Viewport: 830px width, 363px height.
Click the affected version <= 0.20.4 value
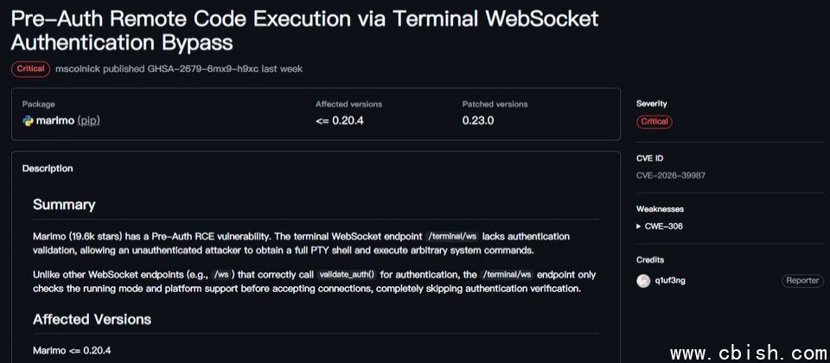(340, 121)
